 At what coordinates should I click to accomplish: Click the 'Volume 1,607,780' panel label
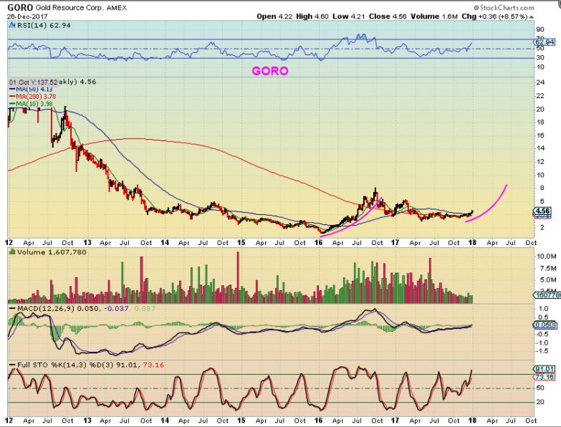tap(52, 252)
